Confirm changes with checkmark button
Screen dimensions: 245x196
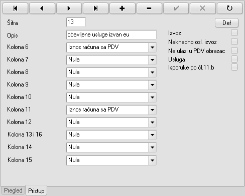176,8
